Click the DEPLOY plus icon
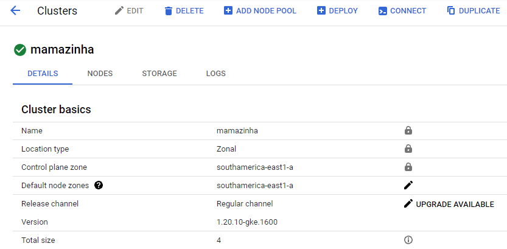This screenshot has height=249, width=507. click(321, 11)
